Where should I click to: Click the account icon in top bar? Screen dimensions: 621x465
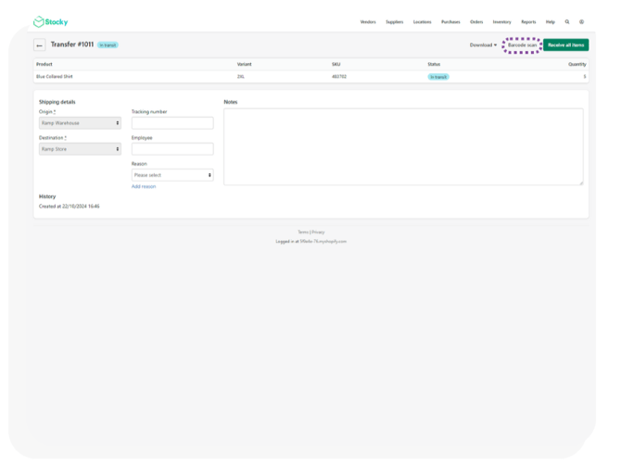coord(581,22)
